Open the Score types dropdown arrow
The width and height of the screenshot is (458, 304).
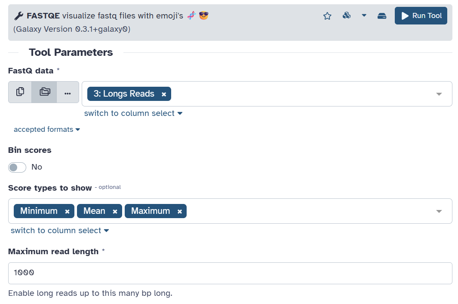pos(439,211)
